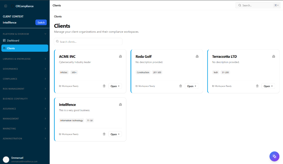The height and width of the screenshot is (164, 283).
Task: Open the ACME INC workspace
Action: [115, 86]
